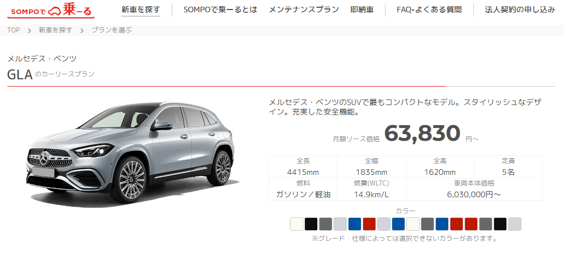This screenshot has width=564, height=257.
Task: Click the GLA car image
Action: pyautogui.click(x=130, y=152)
